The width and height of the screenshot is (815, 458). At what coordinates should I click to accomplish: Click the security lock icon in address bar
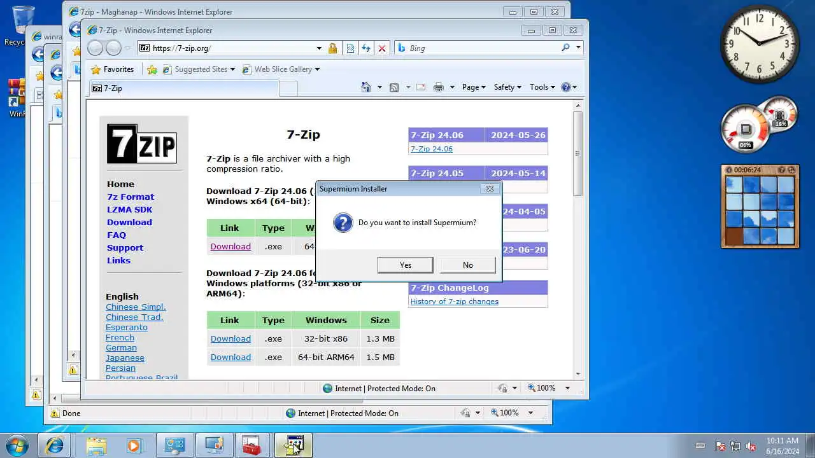(x=332, y=48)
